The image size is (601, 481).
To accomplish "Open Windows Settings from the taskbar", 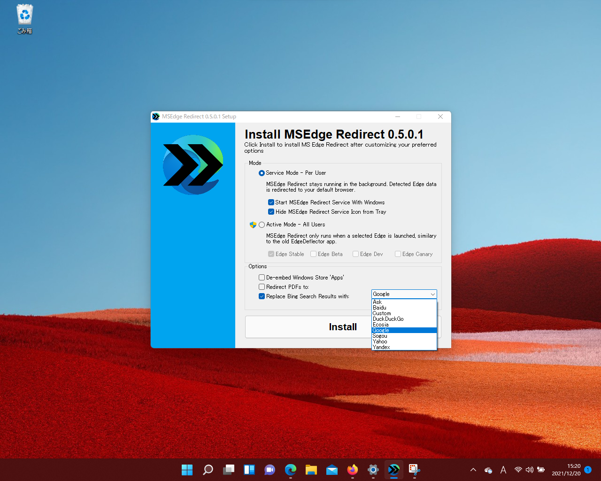I will tap(373, 469).
